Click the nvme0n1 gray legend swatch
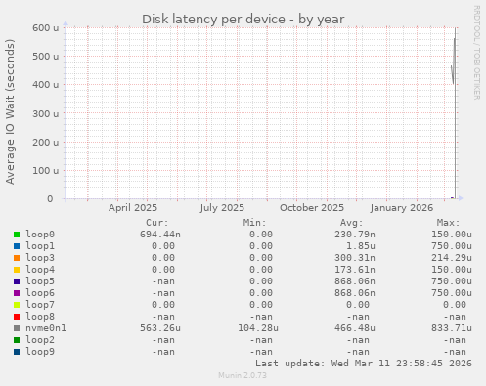Viewport: 486px width, 386px height. point(17,328)
